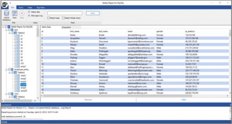The height and width of the screenshot is (124, 232).
Task: Click the table icon beside t3
Action: pyautogui.click(x=18, y=42)
